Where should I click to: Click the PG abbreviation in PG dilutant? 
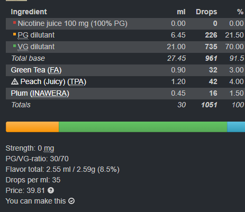pos(23,35)
